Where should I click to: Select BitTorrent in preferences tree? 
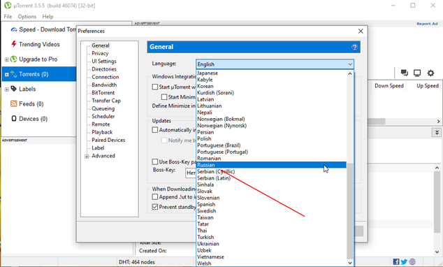[x=103, y=93]
